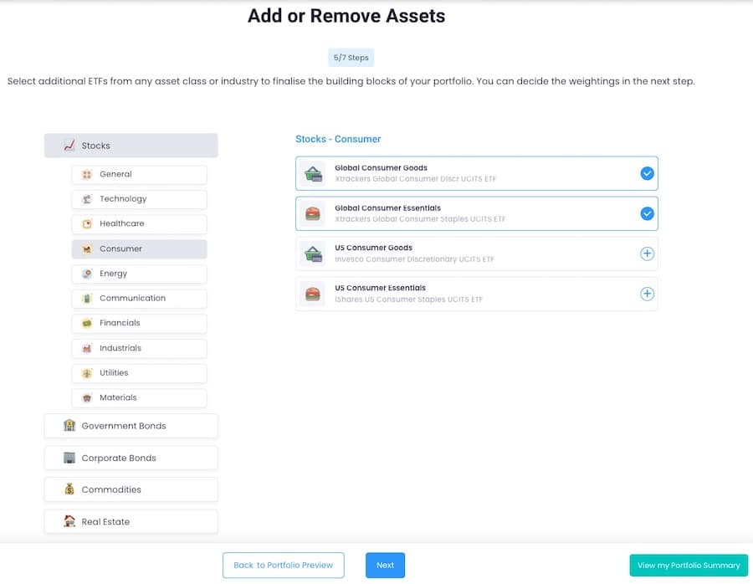Click the 5/7 Steps badge
The width and height of the screenshot is (753, 584).
(x=351, y=58)
